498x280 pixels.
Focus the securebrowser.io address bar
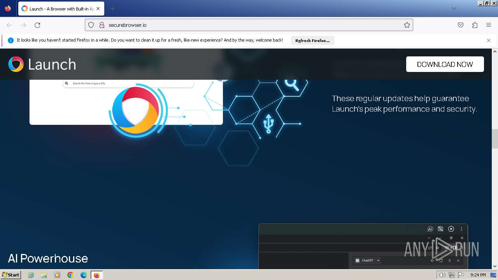249,25
